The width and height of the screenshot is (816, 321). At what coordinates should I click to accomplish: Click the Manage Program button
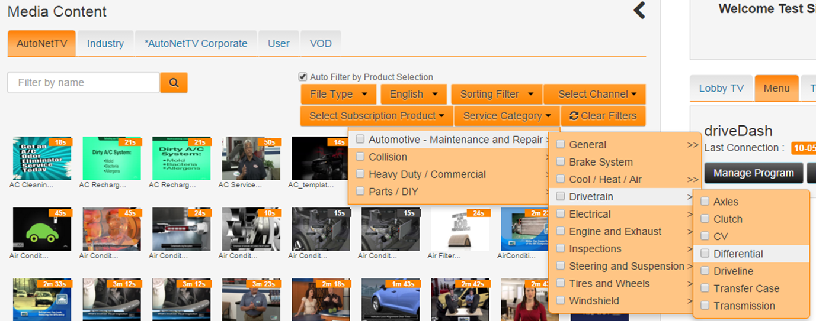coord(754,173)
